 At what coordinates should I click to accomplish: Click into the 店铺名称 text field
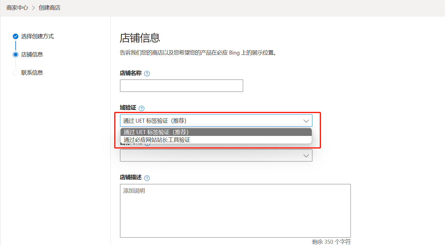pyautogui.click(x=182, y=86)
